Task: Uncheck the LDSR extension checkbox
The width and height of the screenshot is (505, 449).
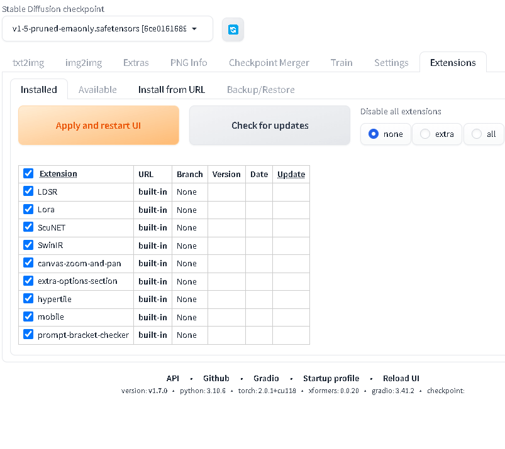Action: pos(28,192)
